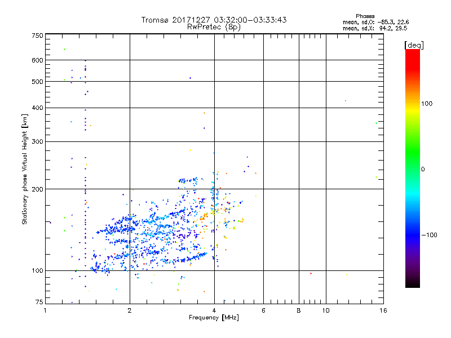
Task: Click the 'mean, sd,O: -85.3, 22.6' line
Action: (375, 22)
